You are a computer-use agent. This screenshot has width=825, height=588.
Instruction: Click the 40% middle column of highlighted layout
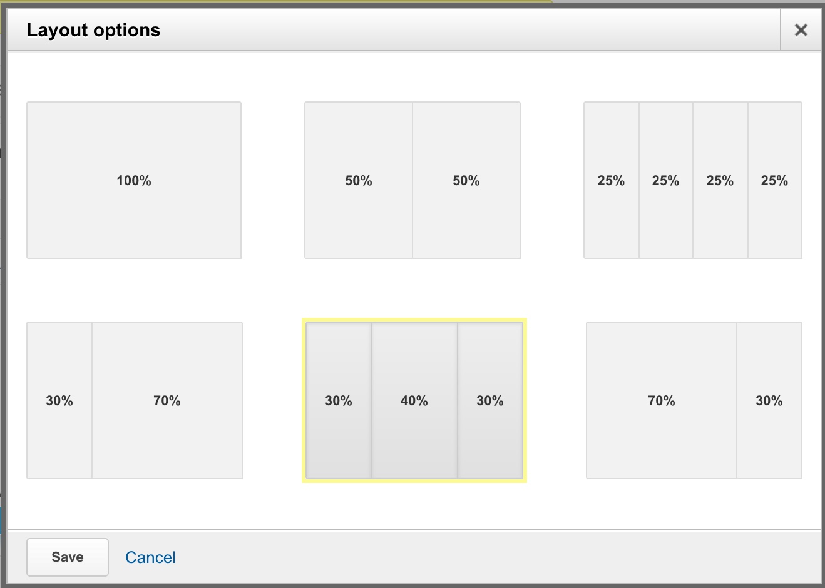coord(414,400)
